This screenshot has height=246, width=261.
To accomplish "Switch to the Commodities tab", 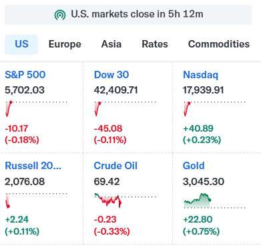I will tap(219, 44).
